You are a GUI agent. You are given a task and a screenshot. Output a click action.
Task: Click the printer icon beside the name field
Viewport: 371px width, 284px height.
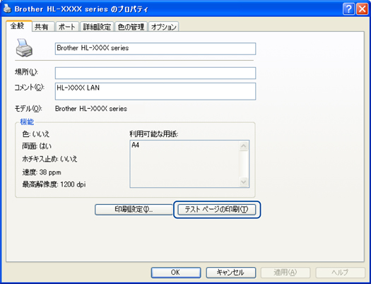[24, 48]
